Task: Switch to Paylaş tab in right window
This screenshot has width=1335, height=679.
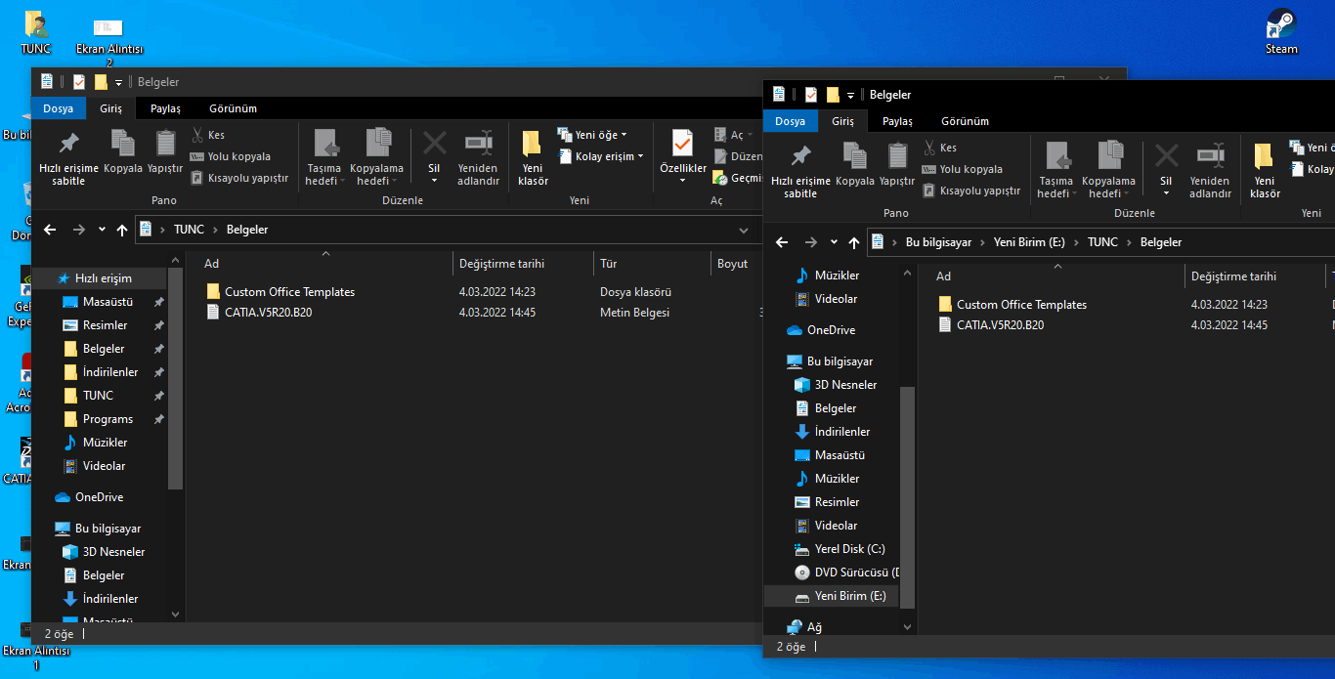Action: pos(897,121)
